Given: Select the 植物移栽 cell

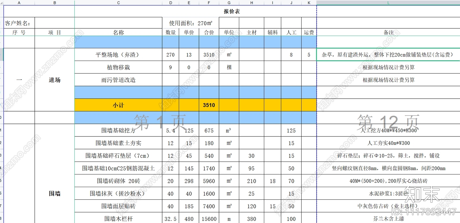Looking at the screenshot, I should point(118,67).
